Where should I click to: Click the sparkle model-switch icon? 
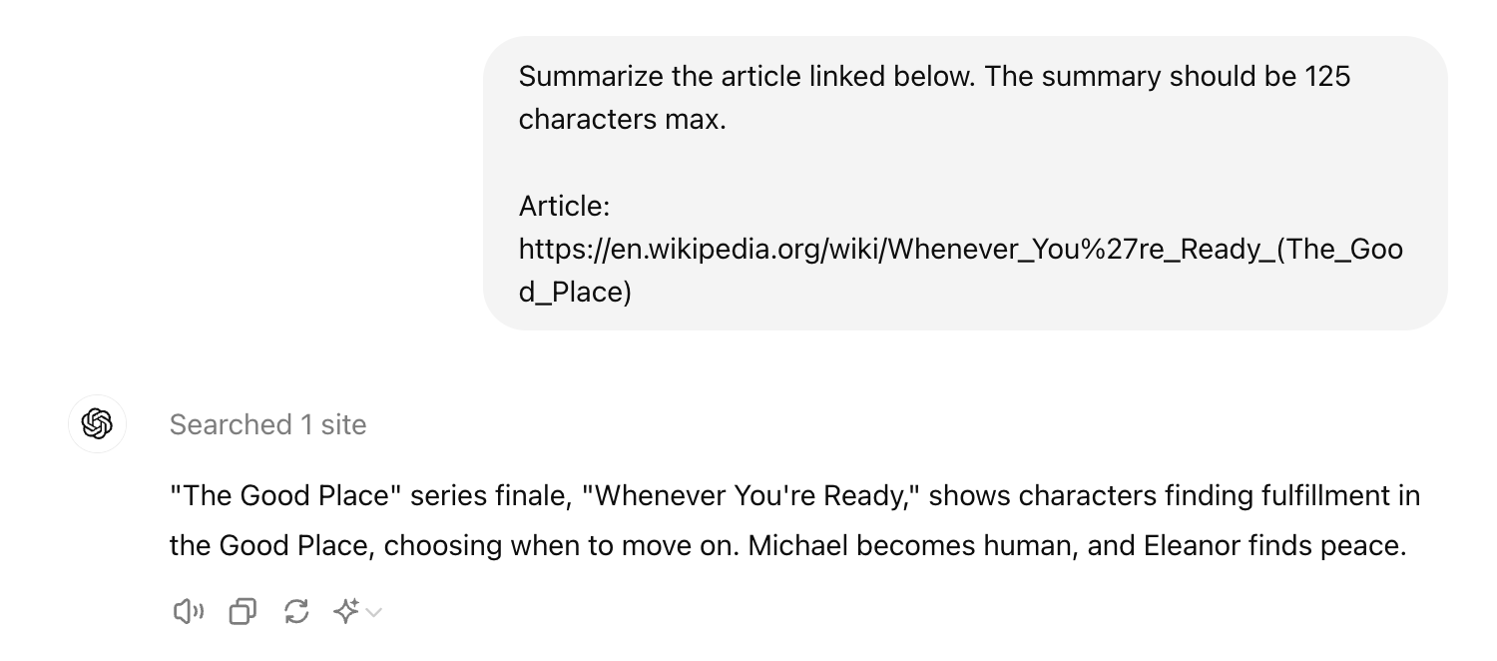coord(346,611)
